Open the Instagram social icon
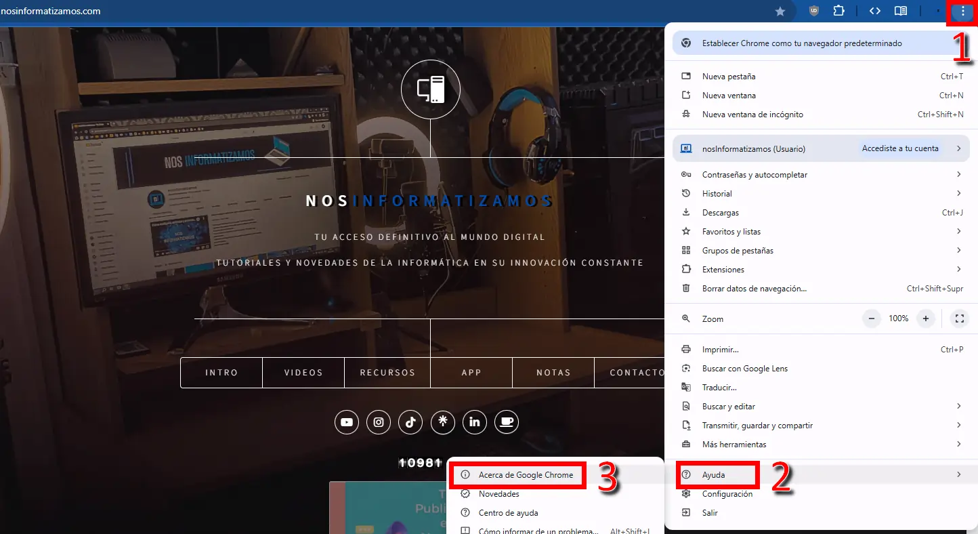This screenshot has width=978, height=534. pos(379,422)
